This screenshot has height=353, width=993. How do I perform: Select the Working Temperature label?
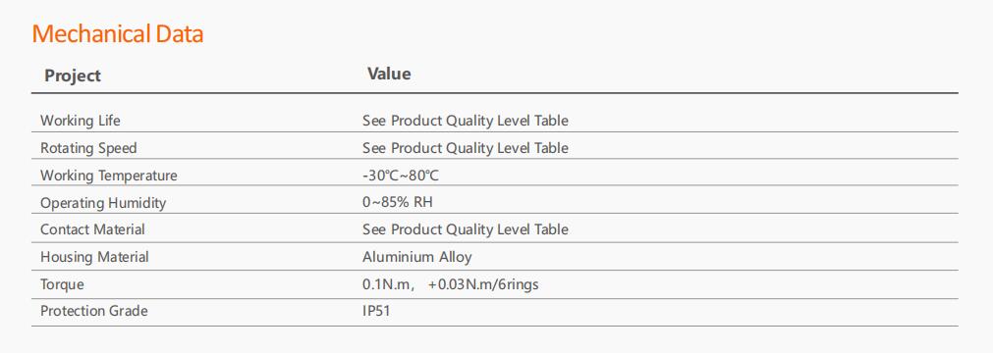click(x=109, y=176)
